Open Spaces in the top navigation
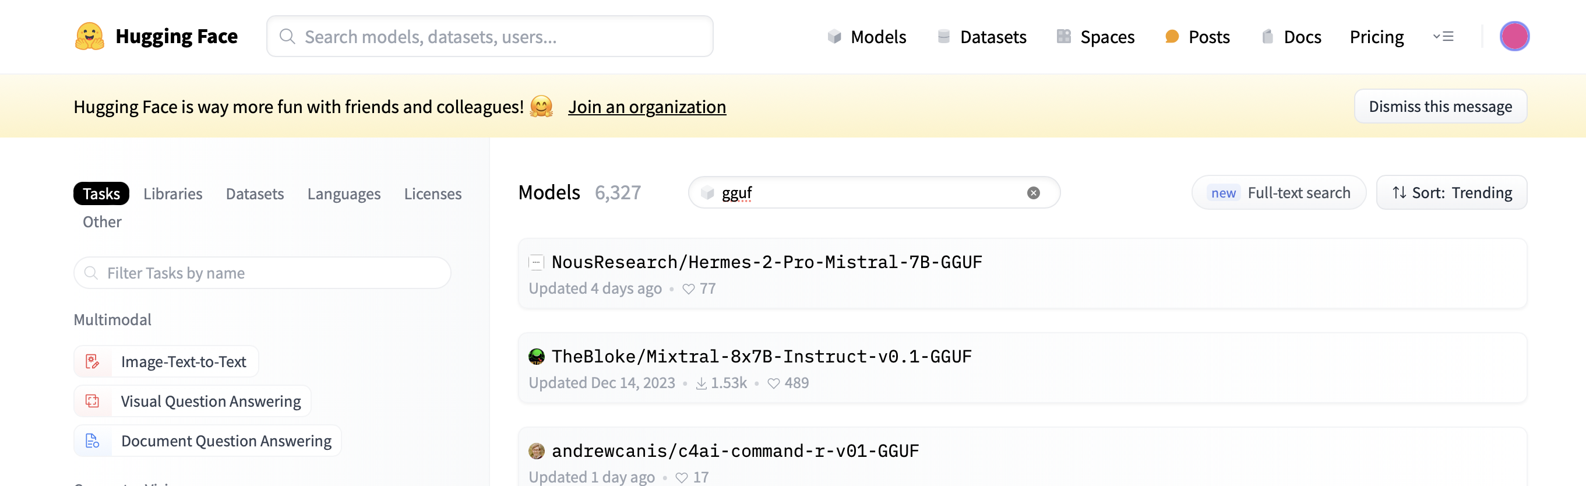 [x=1095, y=37]
